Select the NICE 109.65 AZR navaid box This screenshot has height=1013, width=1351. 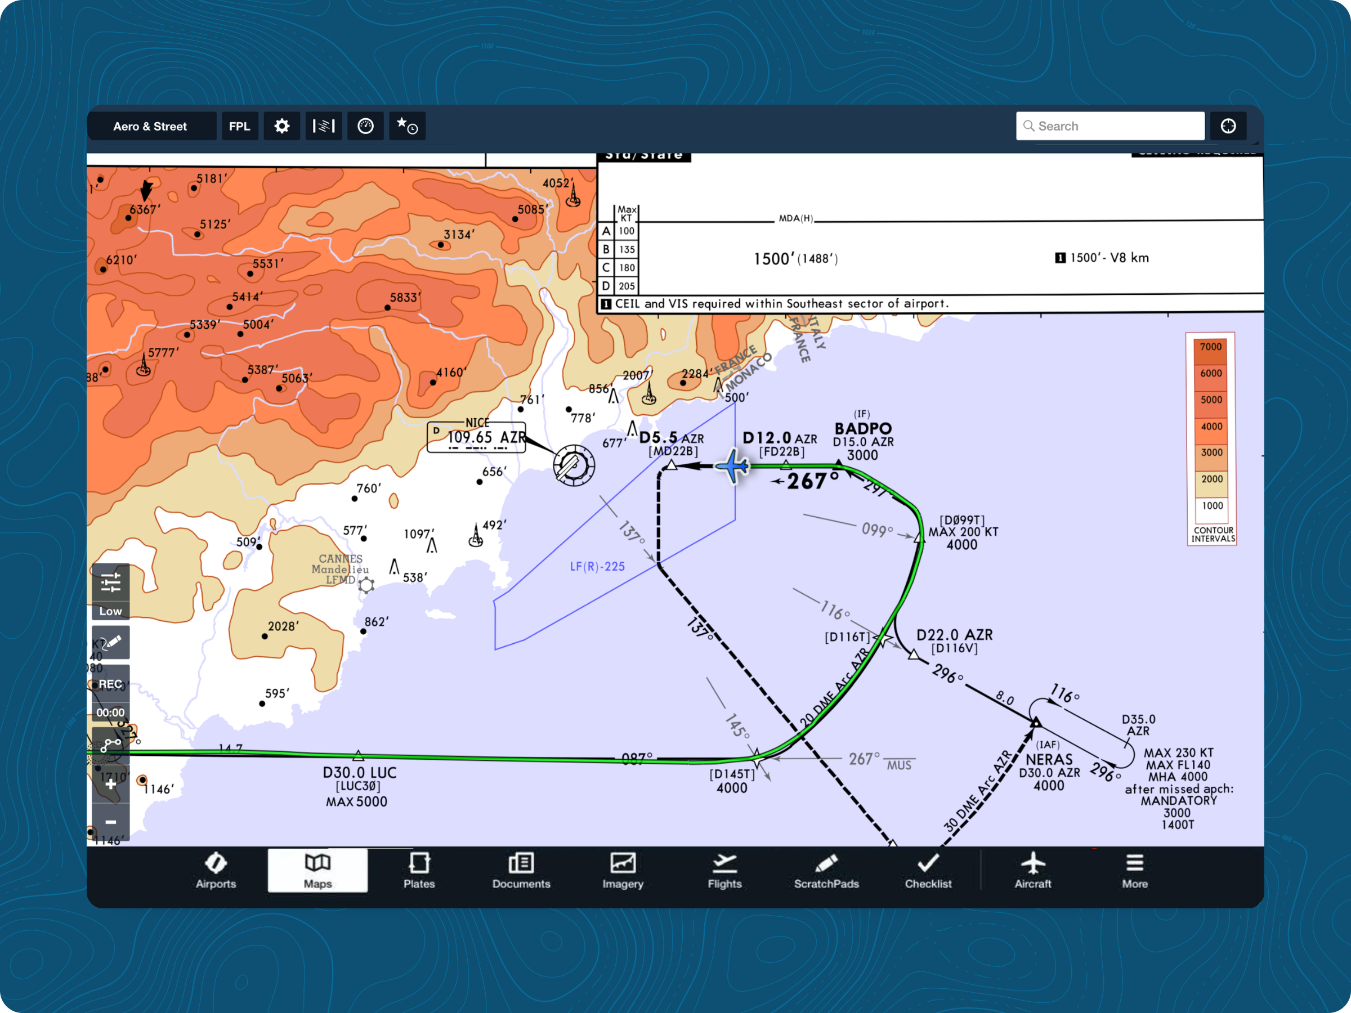(x=476, y=437)
